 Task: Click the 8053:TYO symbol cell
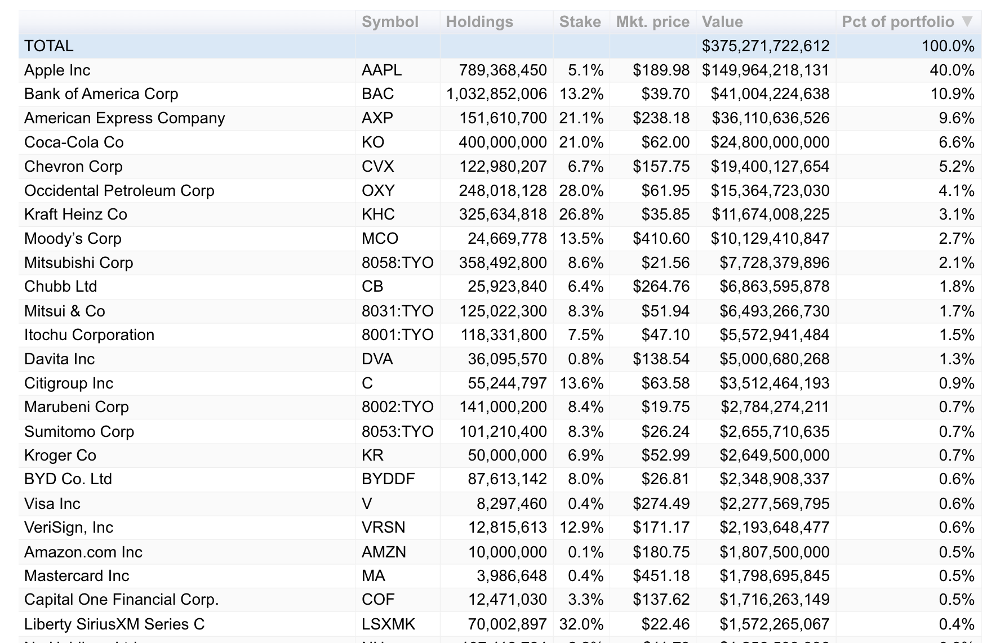coord(398,432)
